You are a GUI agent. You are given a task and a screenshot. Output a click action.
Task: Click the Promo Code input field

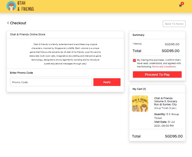tap(51, 82)
